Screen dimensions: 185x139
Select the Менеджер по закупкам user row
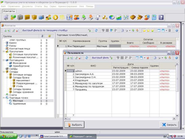[x=120, y=83]
